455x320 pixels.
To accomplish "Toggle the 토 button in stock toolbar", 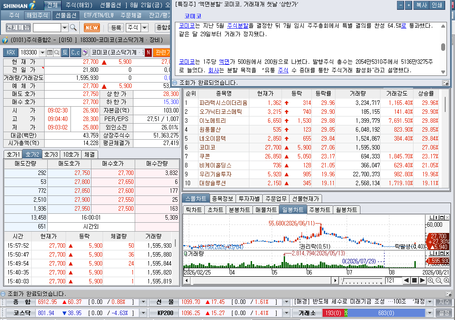I will [x=65, y=53].
